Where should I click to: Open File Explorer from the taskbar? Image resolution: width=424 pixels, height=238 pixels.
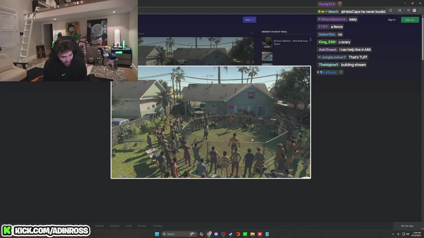[252, 234]
